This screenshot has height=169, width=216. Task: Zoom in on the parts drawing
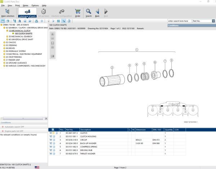(x=53, y=34)
